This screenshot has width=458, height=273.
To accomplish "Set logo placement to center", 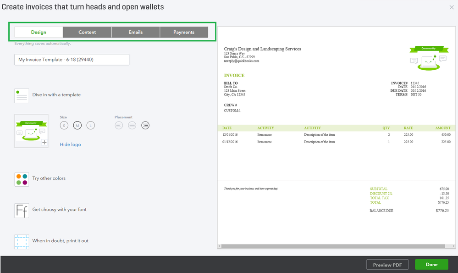I will coord(132,125).
